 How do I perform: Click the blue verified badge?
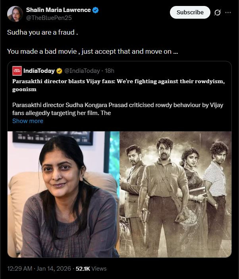coord(96,10)
